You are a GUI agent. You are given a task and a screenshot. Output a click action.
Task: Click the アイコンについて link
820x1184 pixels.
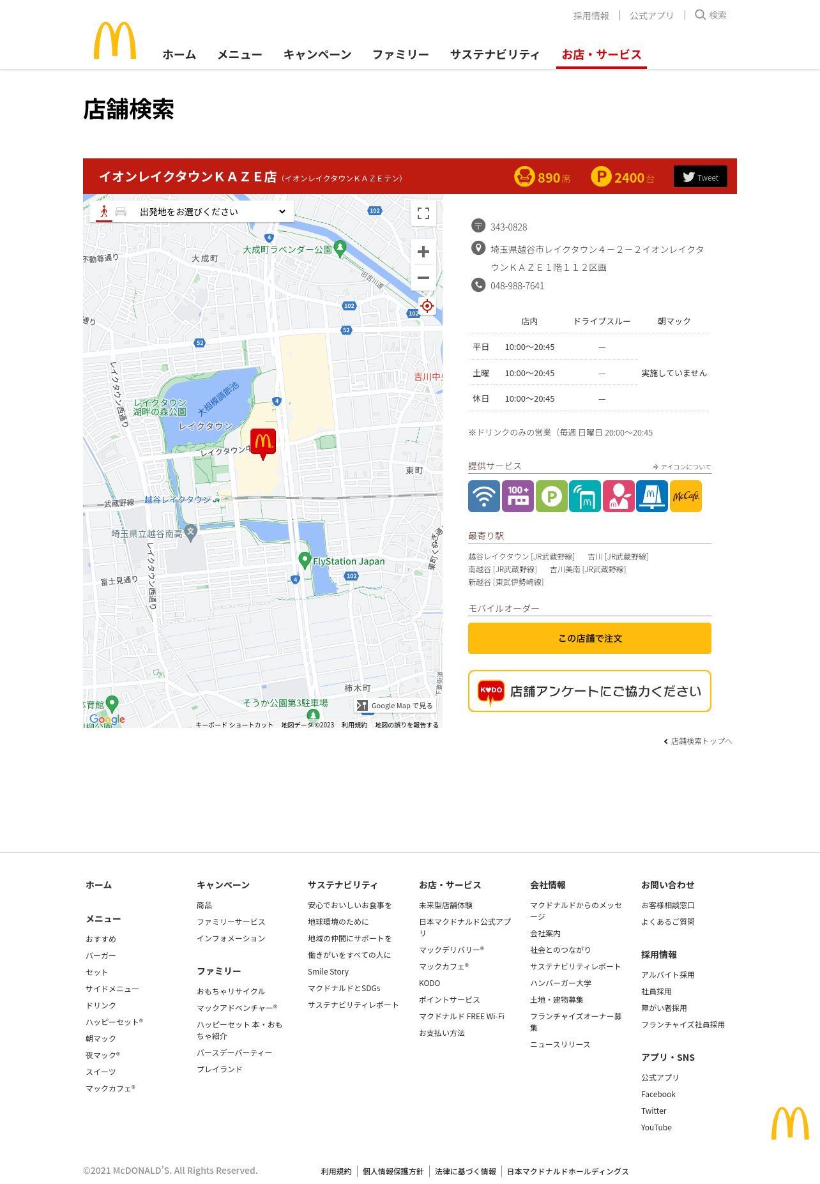682,467
